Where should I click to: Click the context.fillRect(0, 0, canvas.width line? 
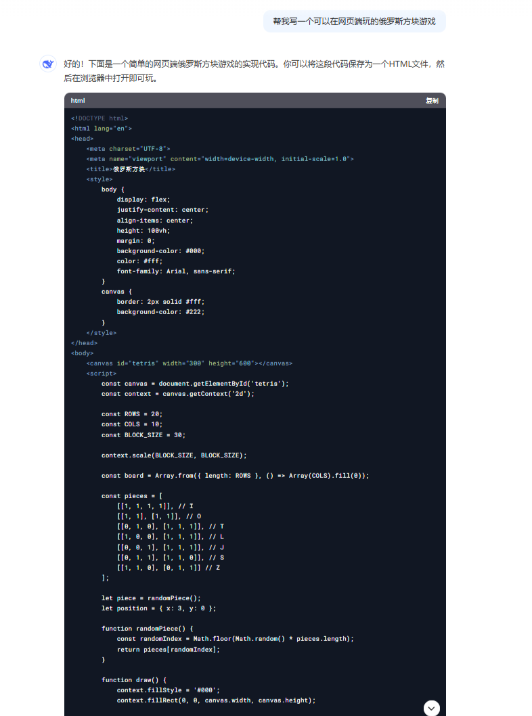tap(216, 700)
